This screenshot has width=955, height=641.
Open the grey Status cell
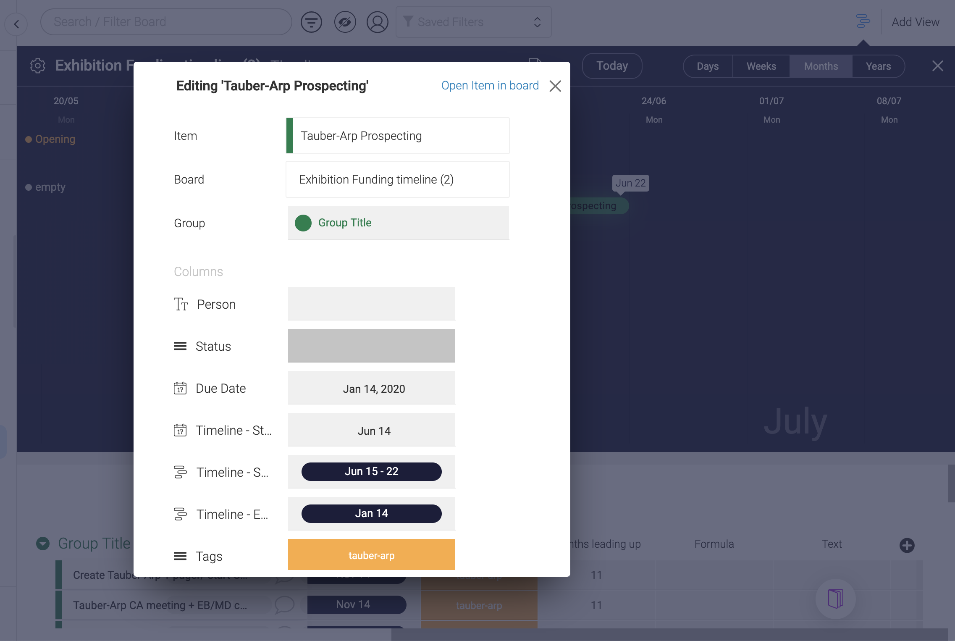(371, 346)
